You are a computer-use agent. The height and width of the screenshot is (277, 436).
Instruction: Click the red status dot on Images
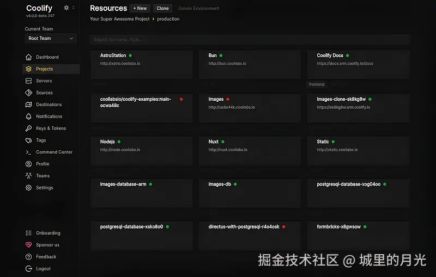click(x=228, y=99)
